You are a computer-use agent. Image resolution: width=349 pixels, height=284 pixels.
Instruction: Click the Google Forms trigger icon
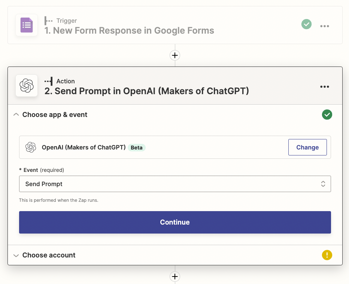coord(27,25)
